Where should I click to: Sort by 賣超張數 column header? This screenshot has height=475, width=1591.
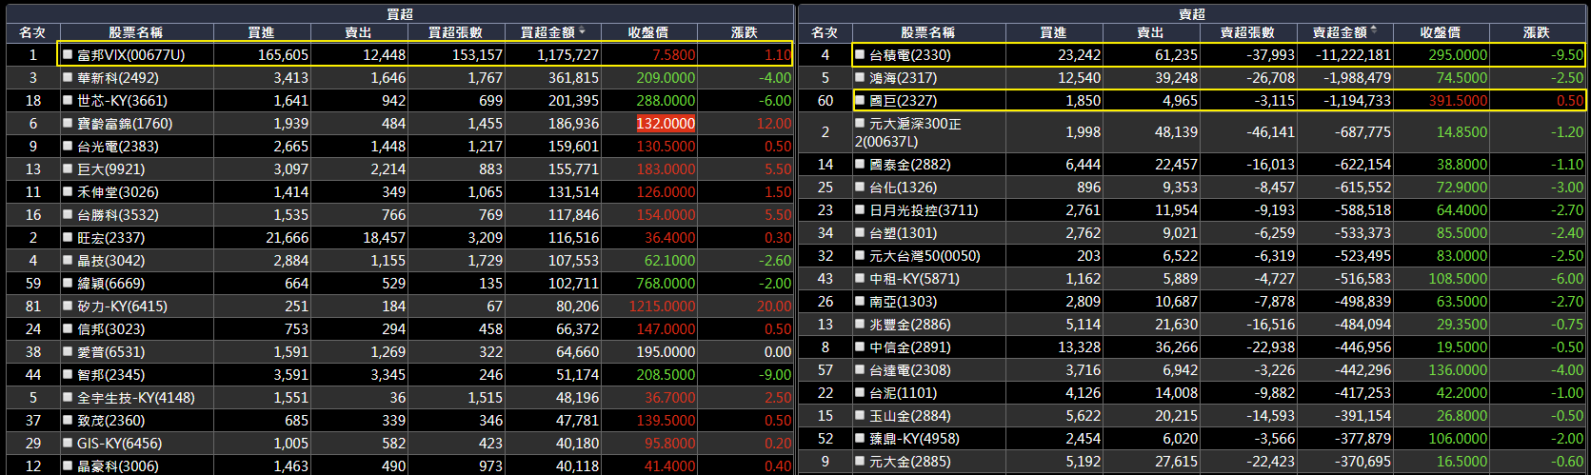coord(1247,32)
